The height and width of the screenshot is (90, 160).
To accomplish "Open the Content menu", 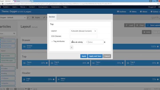I will pos(32,7).
